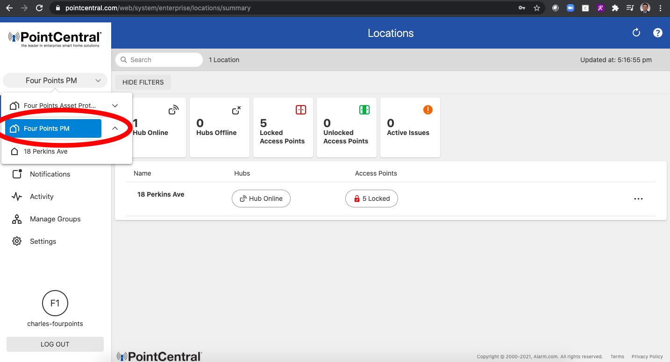Open the help question mark icon
Screen dimensions: 670x362
click(x=658, y=33)
